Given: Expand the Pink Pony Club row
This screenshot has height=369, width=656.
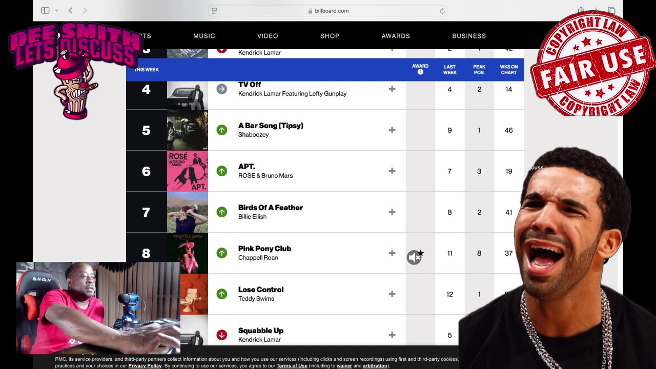Looking at the screenshot, I should click(392, 253).
